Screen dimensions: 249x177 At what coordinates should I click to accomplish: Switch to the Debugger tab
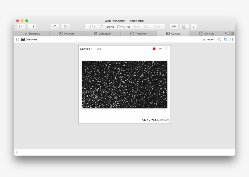102,33
